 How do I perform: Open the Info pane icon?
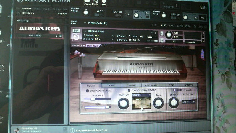(x=104, y=2)
